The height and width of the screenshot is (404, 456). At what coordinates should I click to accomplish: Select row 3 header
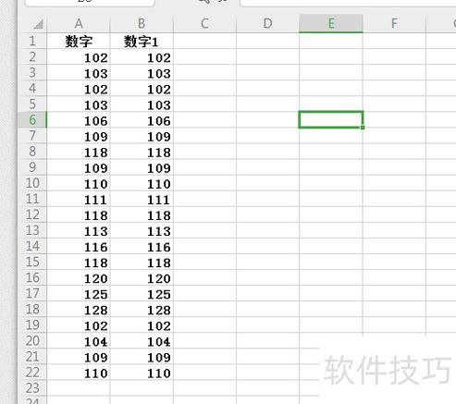click(x=32, y=72)
